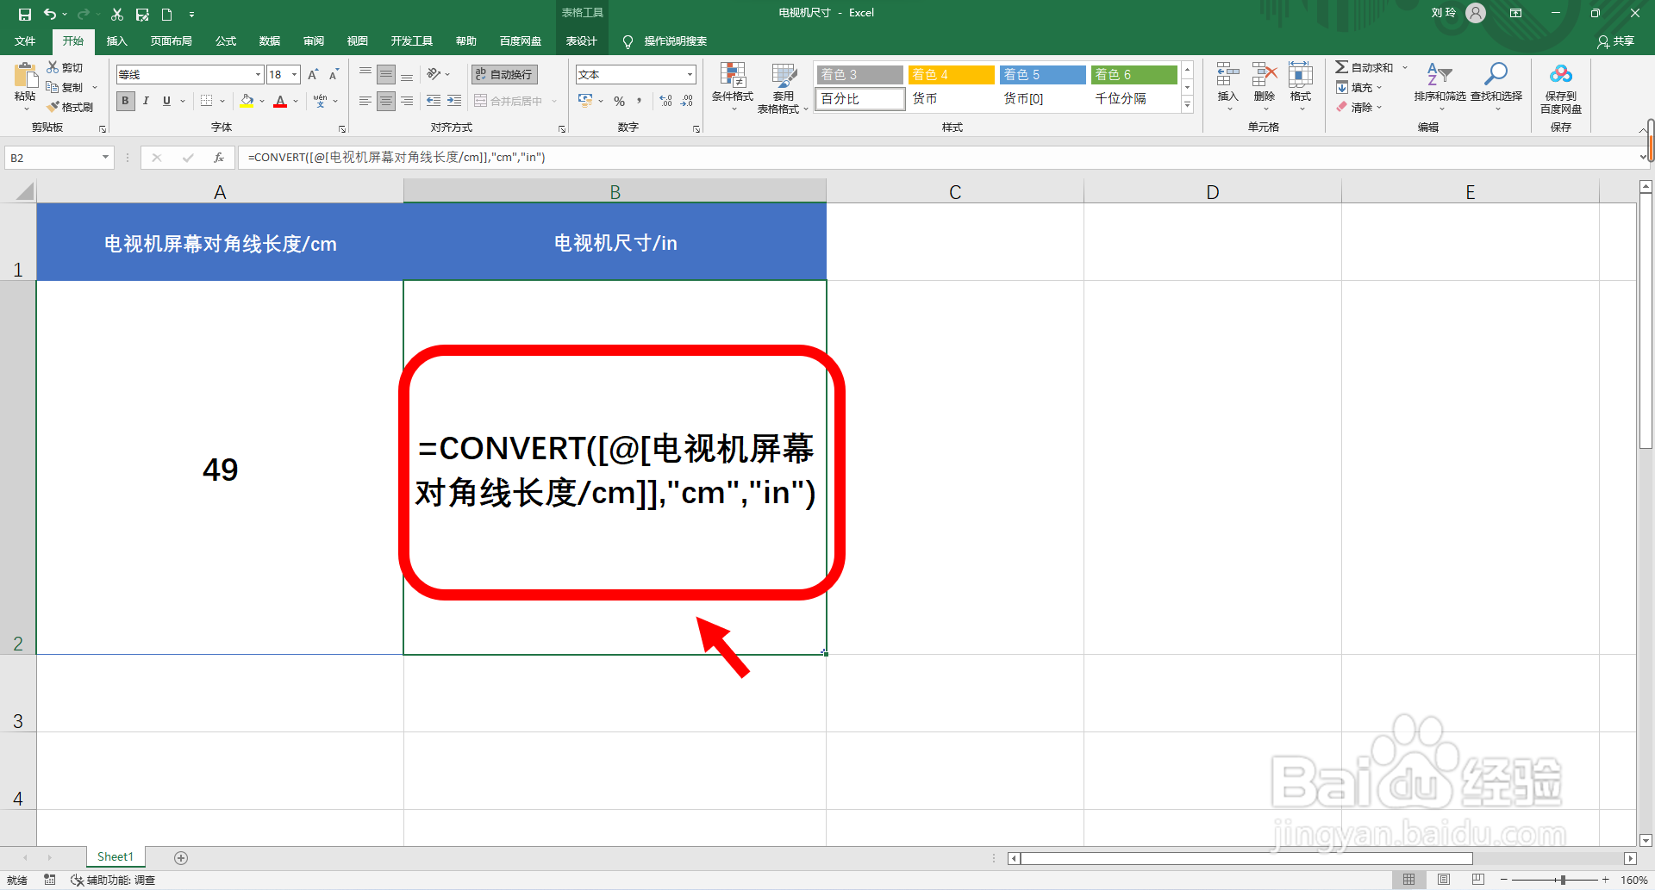The image size is (1655, 890).
Task: Open the font color dropdown arrow
Action: [296, 101]
